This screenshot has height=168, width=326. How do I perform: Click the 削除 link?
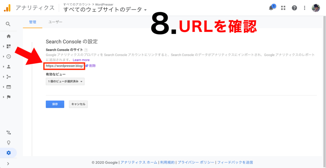[x=93, y=66]
